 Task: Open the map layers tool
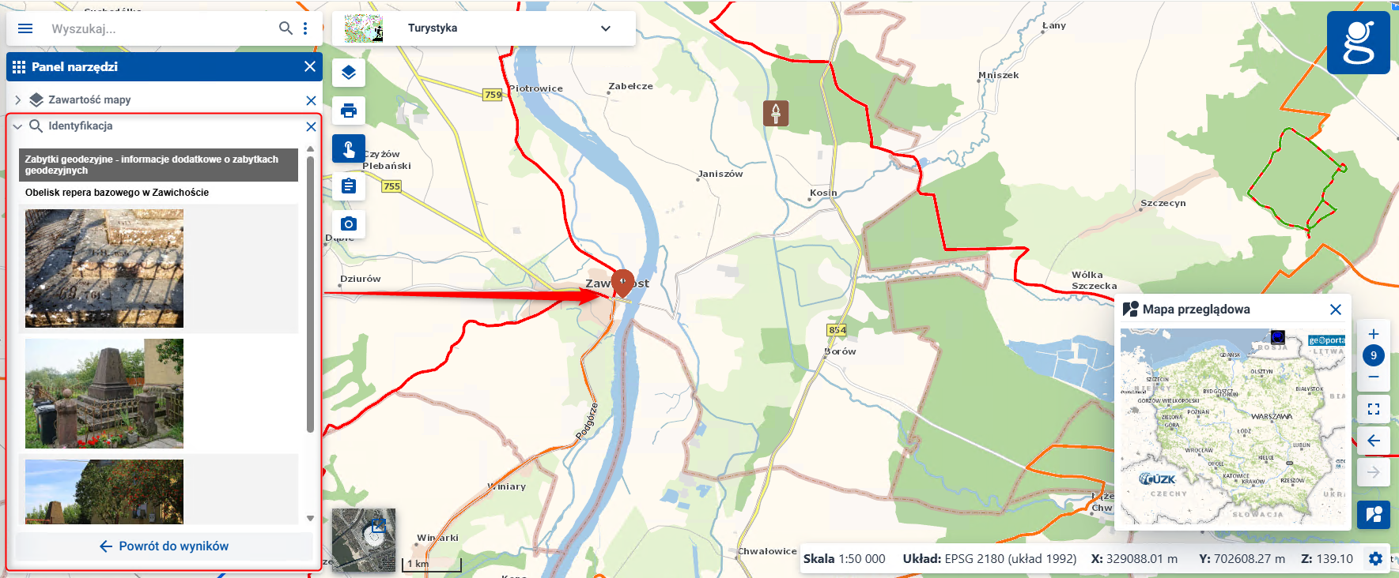[x=349, y=73]
